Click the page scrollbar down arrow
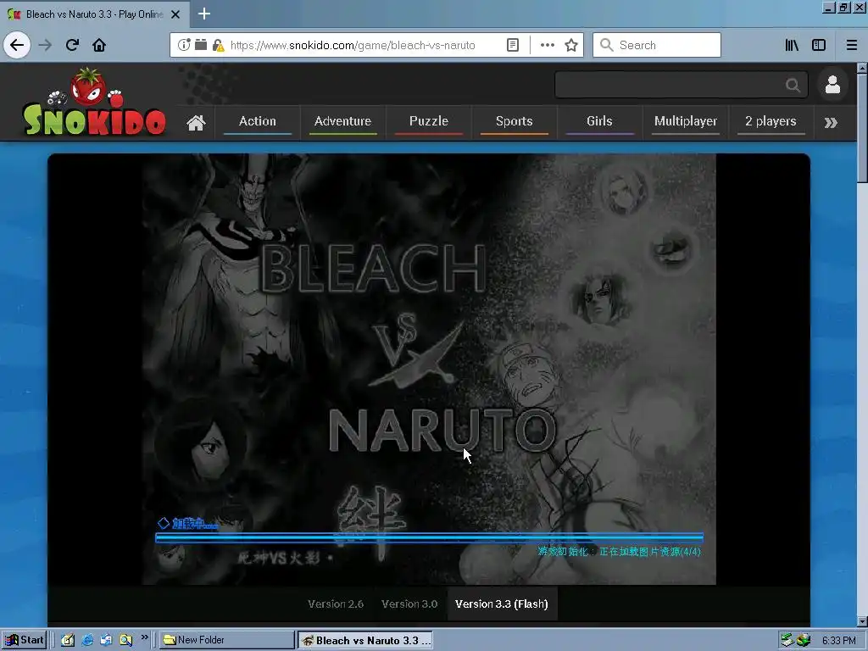This screenshot has height=651, width=868. pyautogui.click(x=862, y=621)
